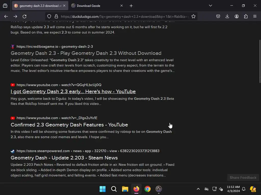Click the muted volume tray icon
This screenshot has height=195, width=261.
coord(221,189)
